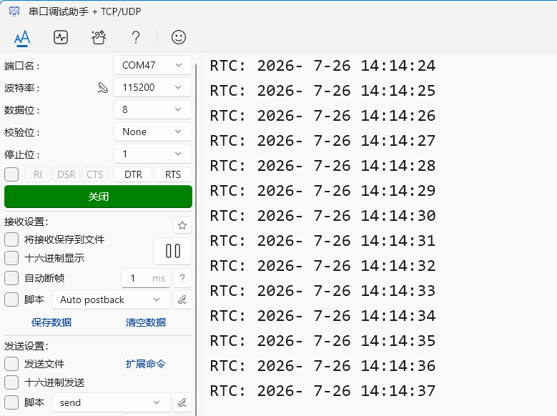The height and width of the screenshot is (416, 557).
Task: Open help with the question mark icon
Action: point(136,37)
